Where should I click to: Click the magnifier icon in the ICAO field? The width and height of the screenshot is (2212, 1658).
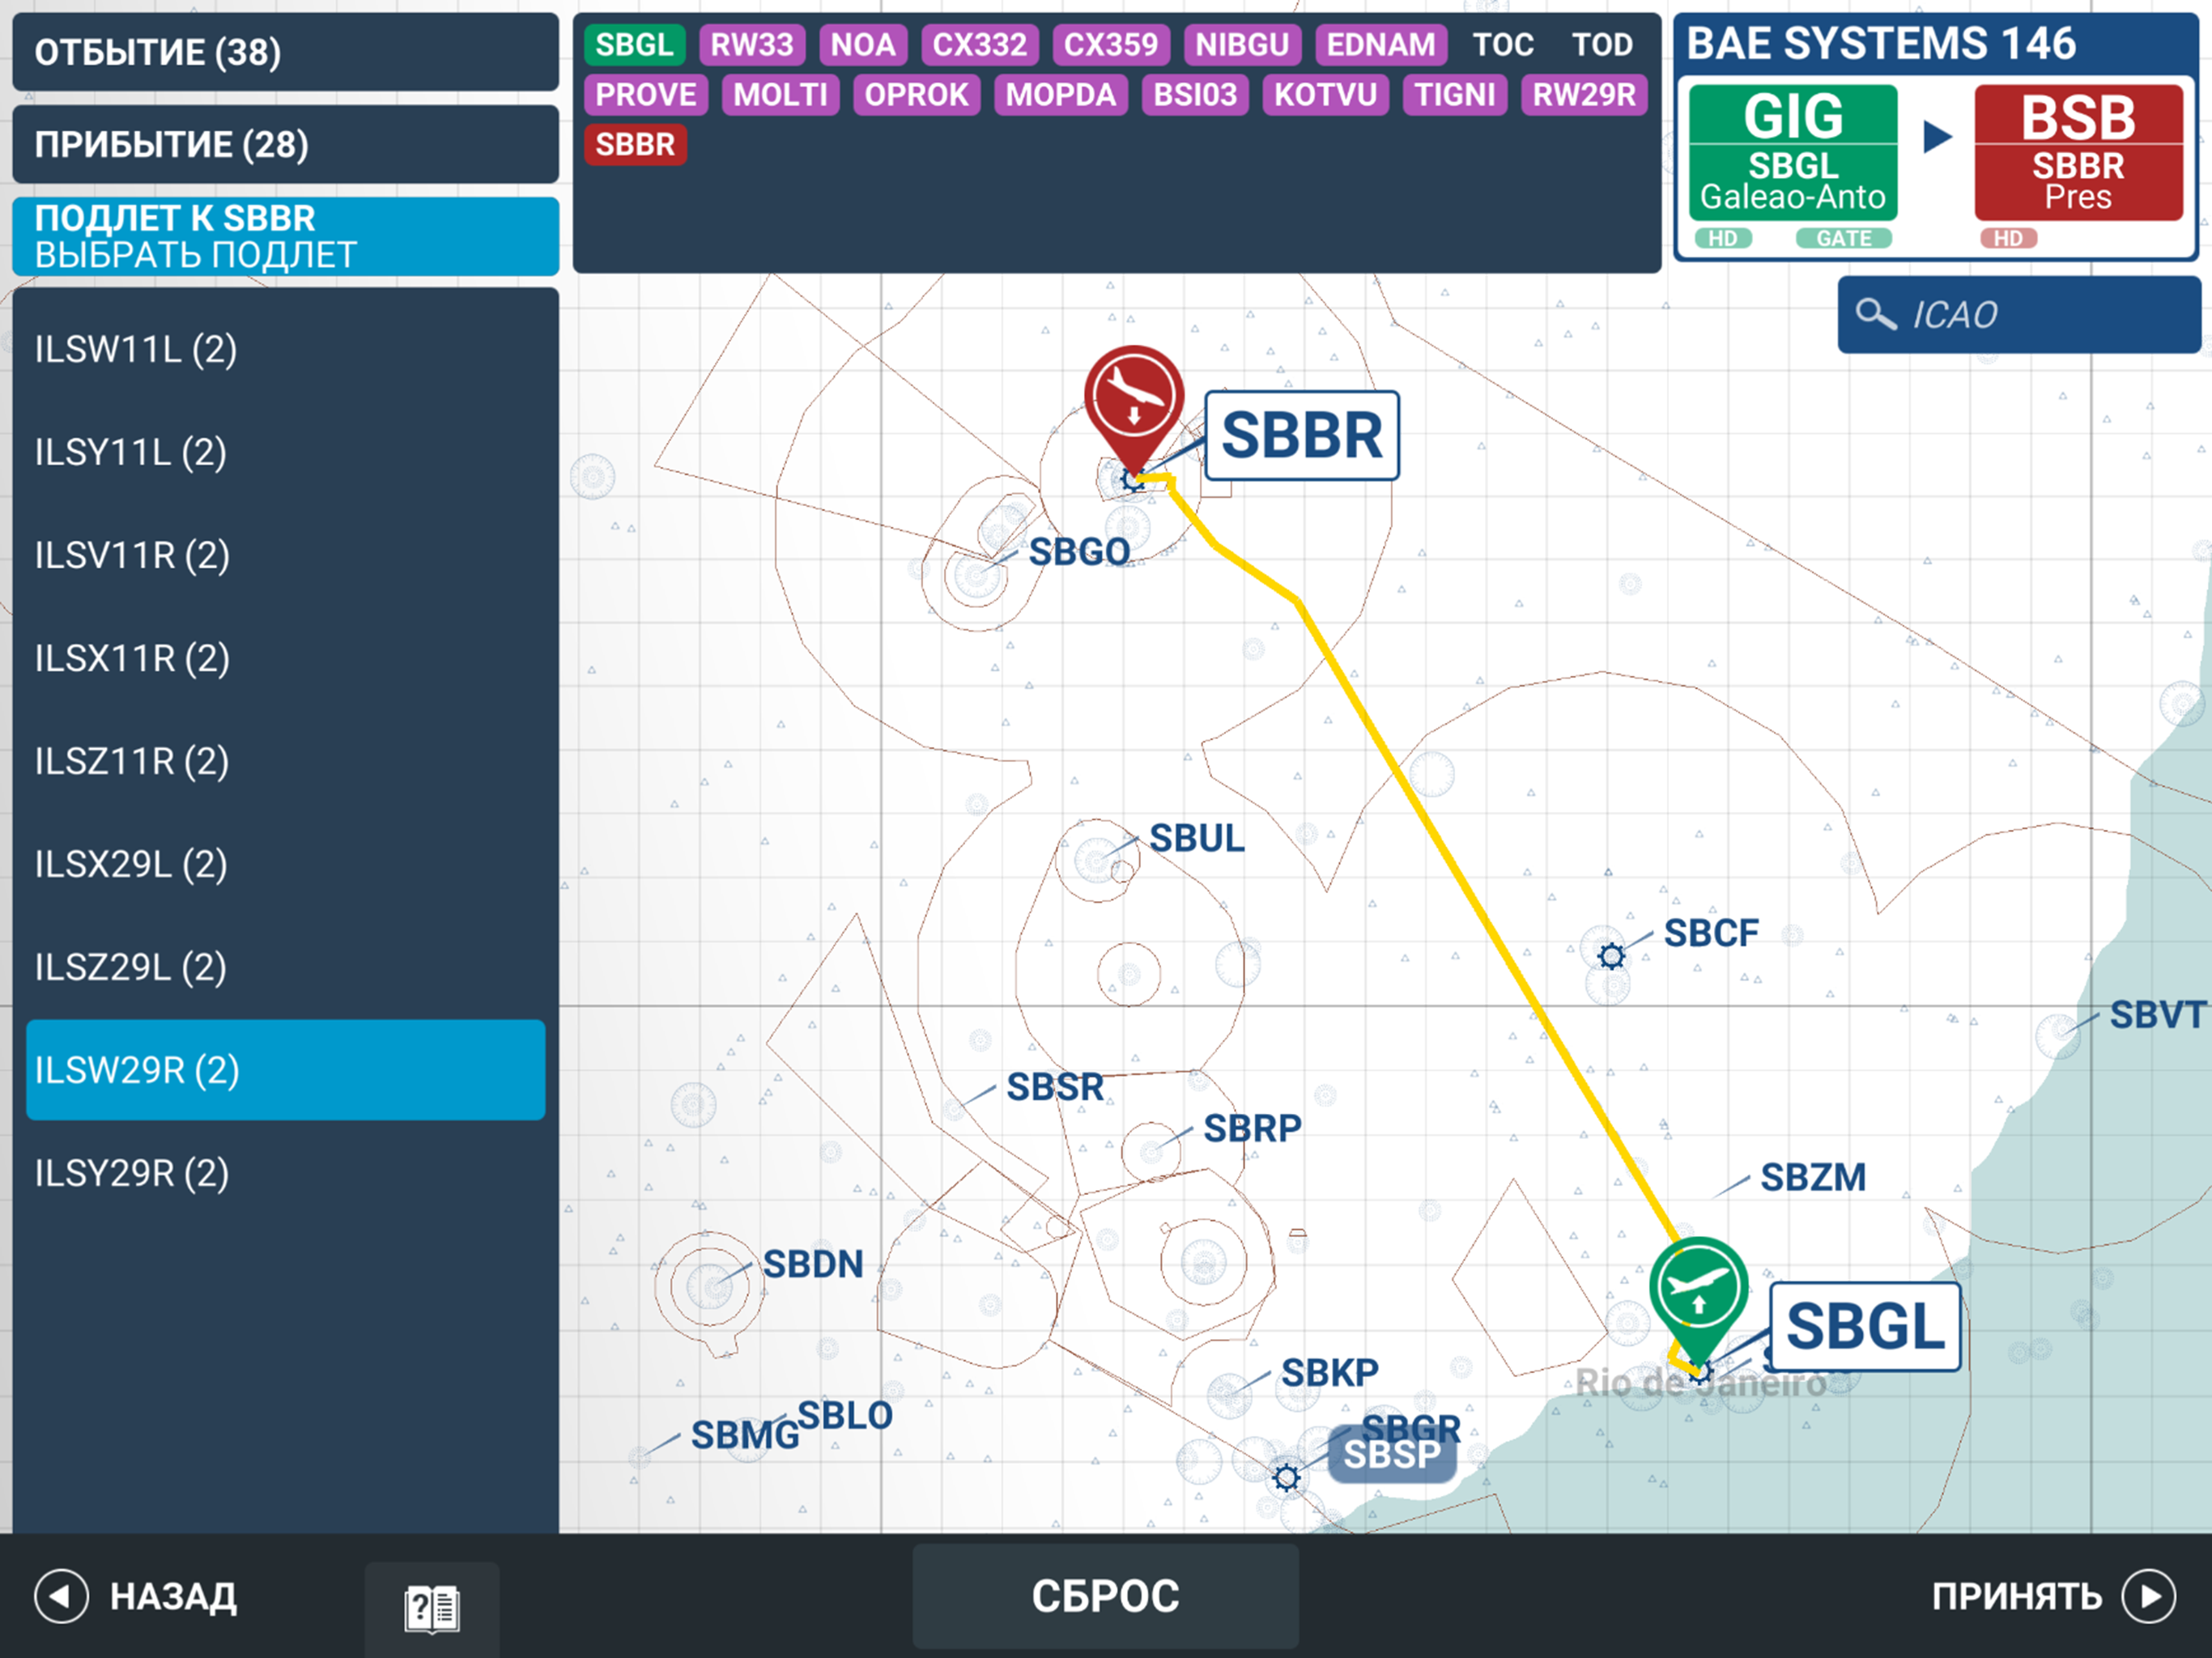pyautogui.click(x=1877, y=313)
